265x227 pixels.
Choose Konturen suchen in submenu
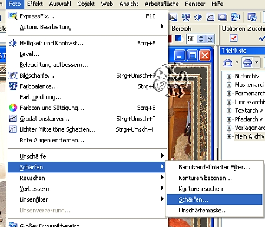point(214,189)
